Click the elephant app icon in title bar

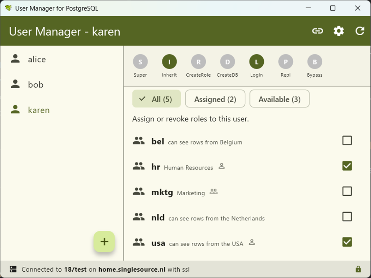click(8, 8)
